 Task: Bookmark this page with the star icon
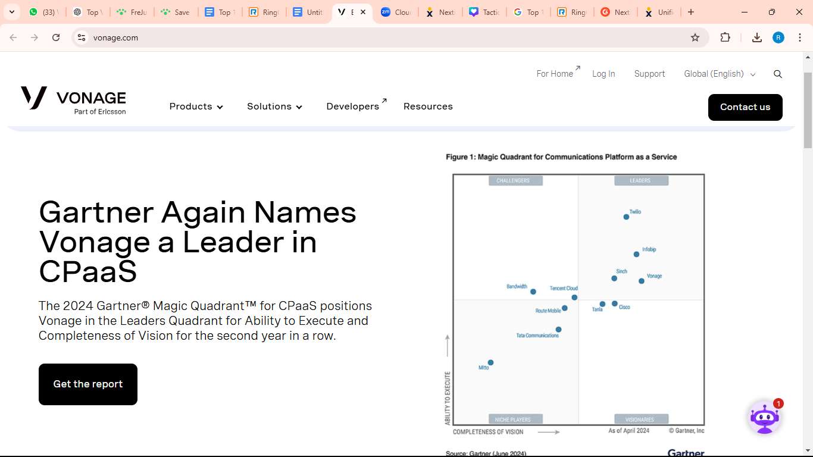click(695, 37)
